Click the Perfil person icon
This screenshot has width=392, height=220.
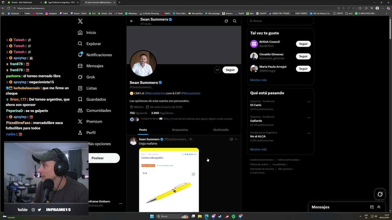(80, 133)
